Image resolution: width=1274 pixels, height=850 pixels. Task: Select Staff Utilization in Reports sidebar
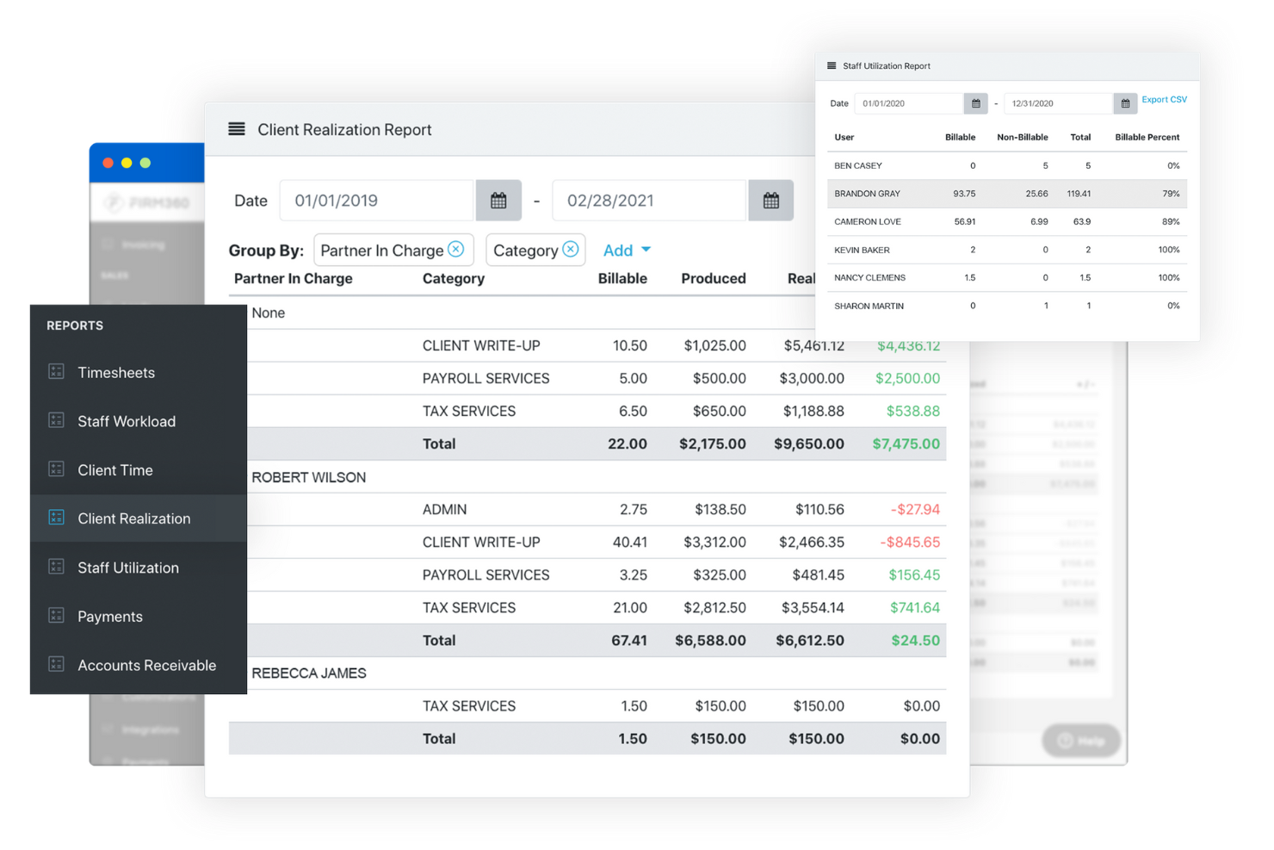click(x=127, y=568)
